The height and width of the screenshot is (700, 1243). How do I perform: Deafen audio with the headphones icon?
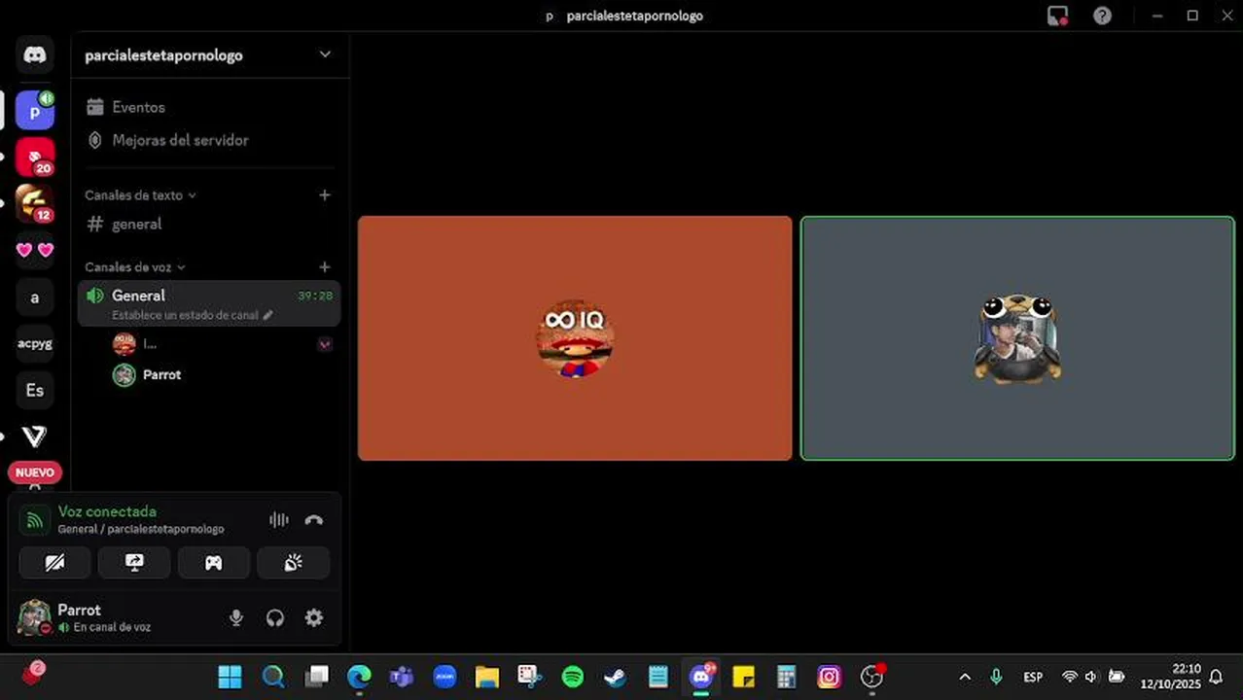275,617
